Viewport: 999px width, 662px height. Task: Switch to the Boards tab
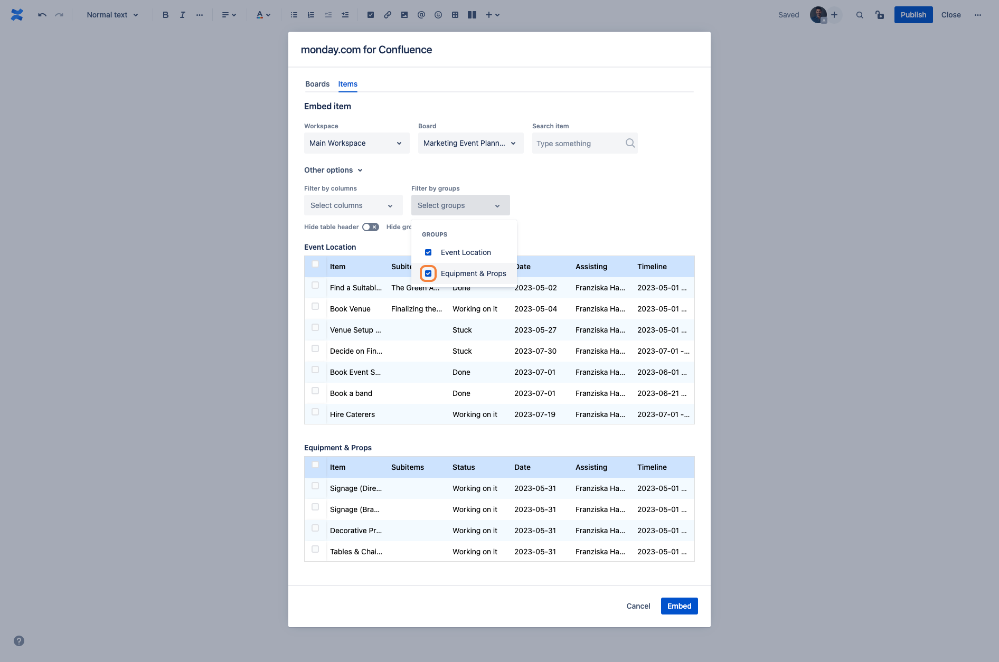point(317,84)
